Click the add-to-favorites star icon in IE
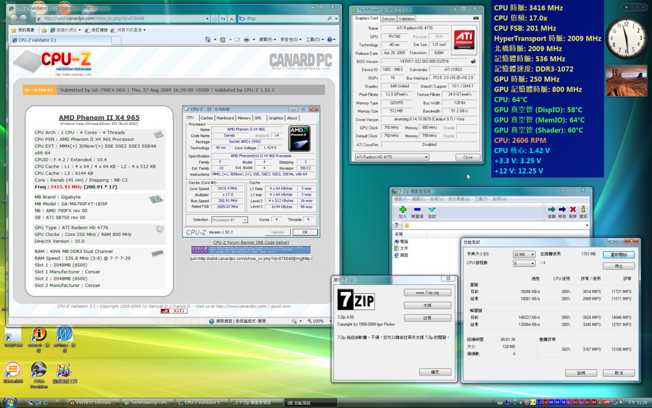652x408 pixels. (44, 30)
